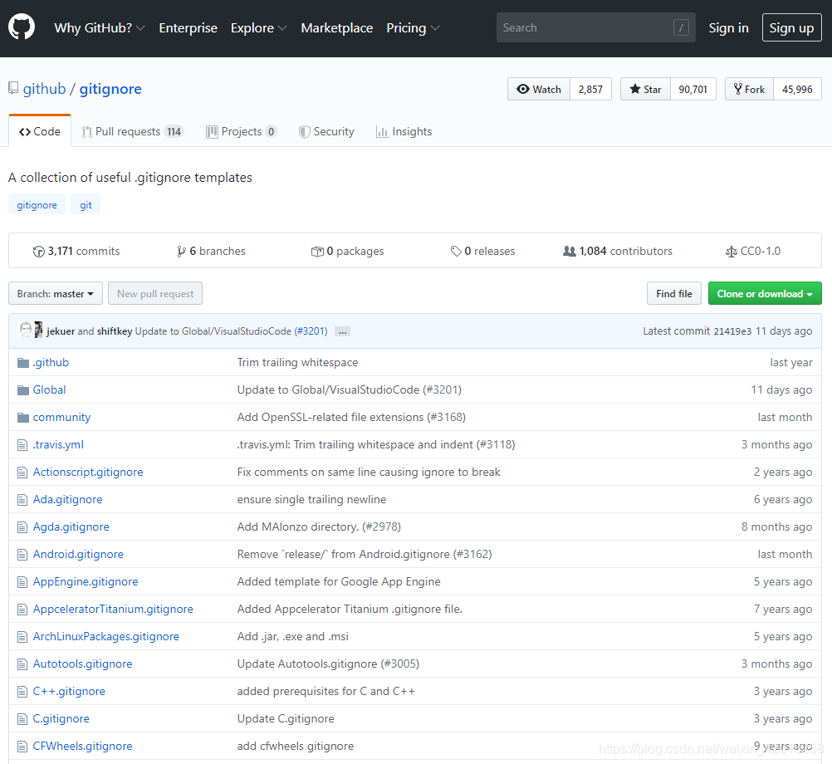Image resolution: width=832 pixels, height=764 pixels.
Task: Expand the commit message ellipsis
Action: coord(342,331)
